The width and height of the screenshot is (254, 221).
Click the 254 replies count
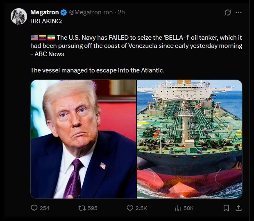click(x=45, y=208)
